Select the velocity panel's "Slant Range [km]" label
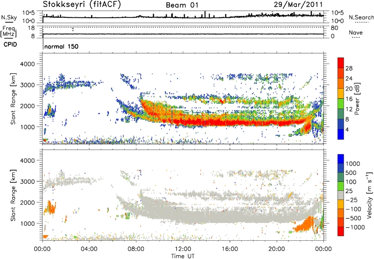 click(x=13, y=195)
